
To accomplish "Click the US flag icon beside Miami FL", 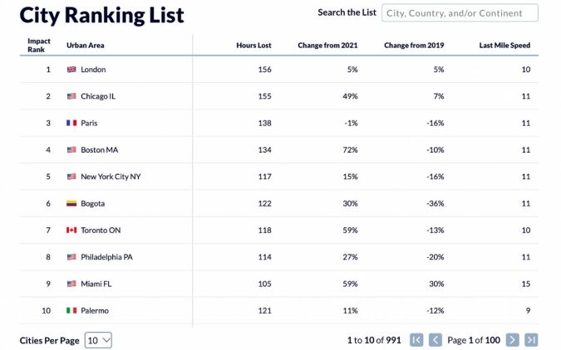I will tap(71, 284).
